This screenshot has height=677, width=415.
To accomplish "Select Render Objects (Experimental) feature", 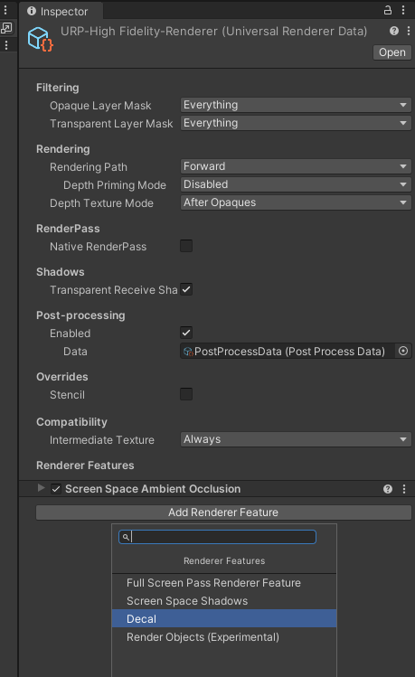I will tap(224, 637).
